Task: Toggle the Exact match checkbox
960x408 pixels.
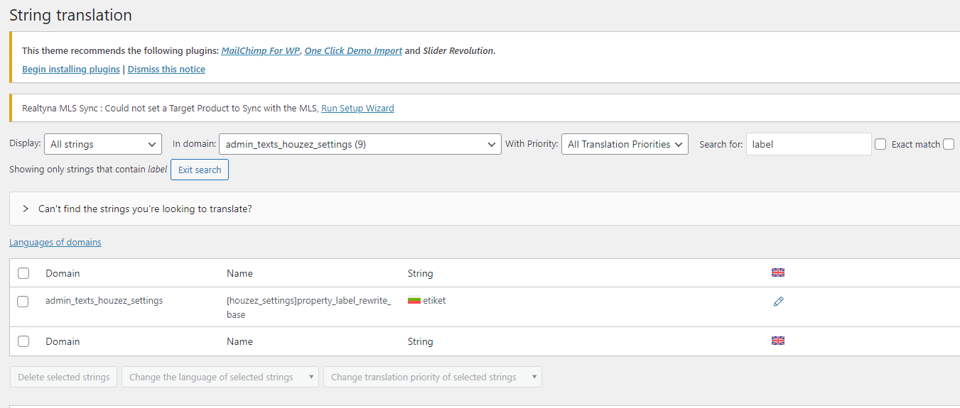Action: pyautogui.click(x=880, y=144)
